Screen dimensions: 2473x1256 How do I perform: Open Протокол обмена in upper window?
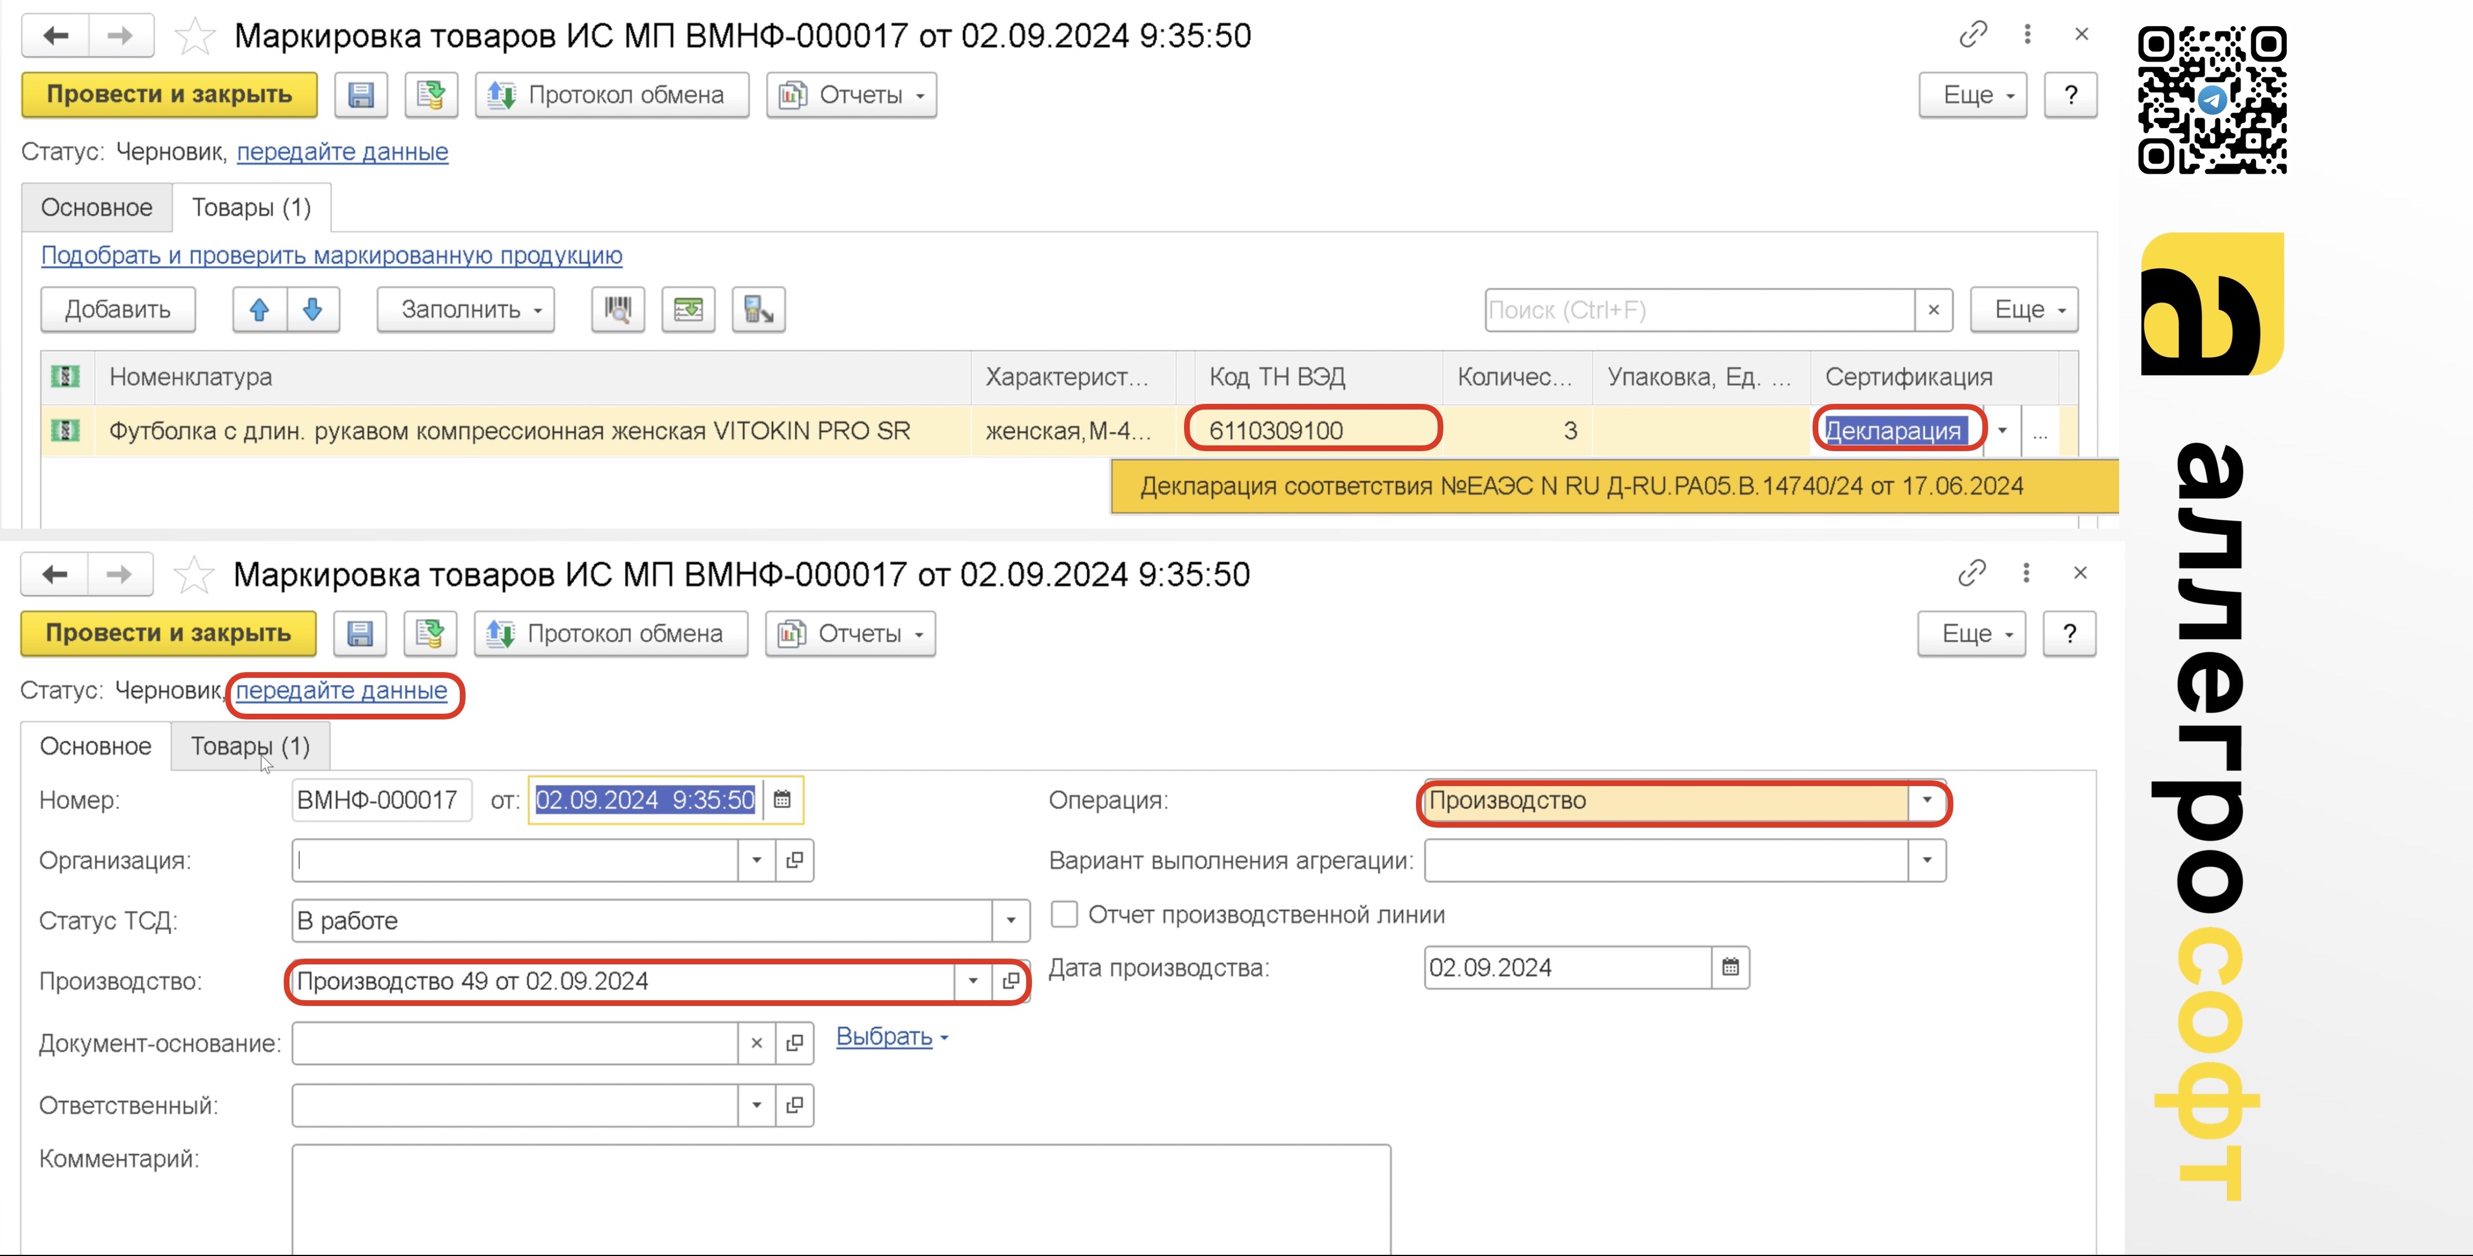tap(613, 95)
